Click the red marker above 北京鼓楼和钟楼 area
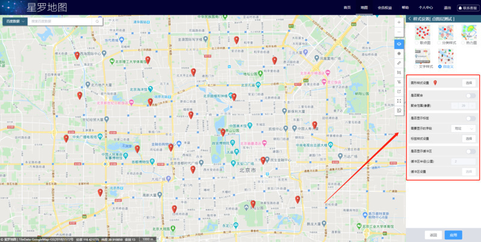The height and width of the screenshot is (242, 481). 234,97
